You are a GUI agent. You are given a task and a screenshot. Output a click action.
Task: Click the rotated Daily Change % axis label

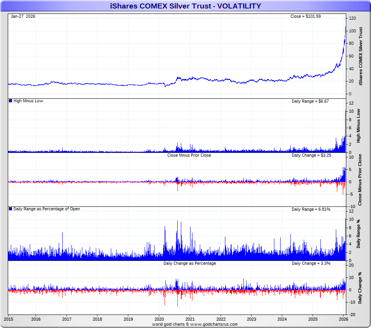click(x=360, y=288)
